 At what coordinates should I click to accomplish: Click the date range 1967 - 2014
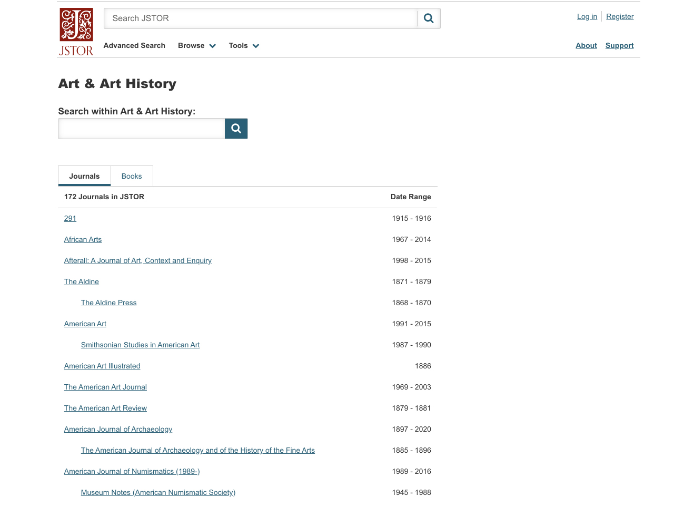click(411, 239)
